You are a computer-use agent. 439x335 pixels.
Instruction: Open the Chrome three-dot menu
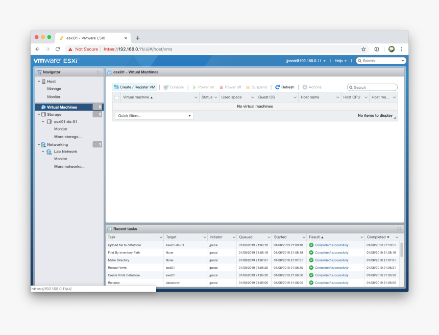click(x=401, y=49)
